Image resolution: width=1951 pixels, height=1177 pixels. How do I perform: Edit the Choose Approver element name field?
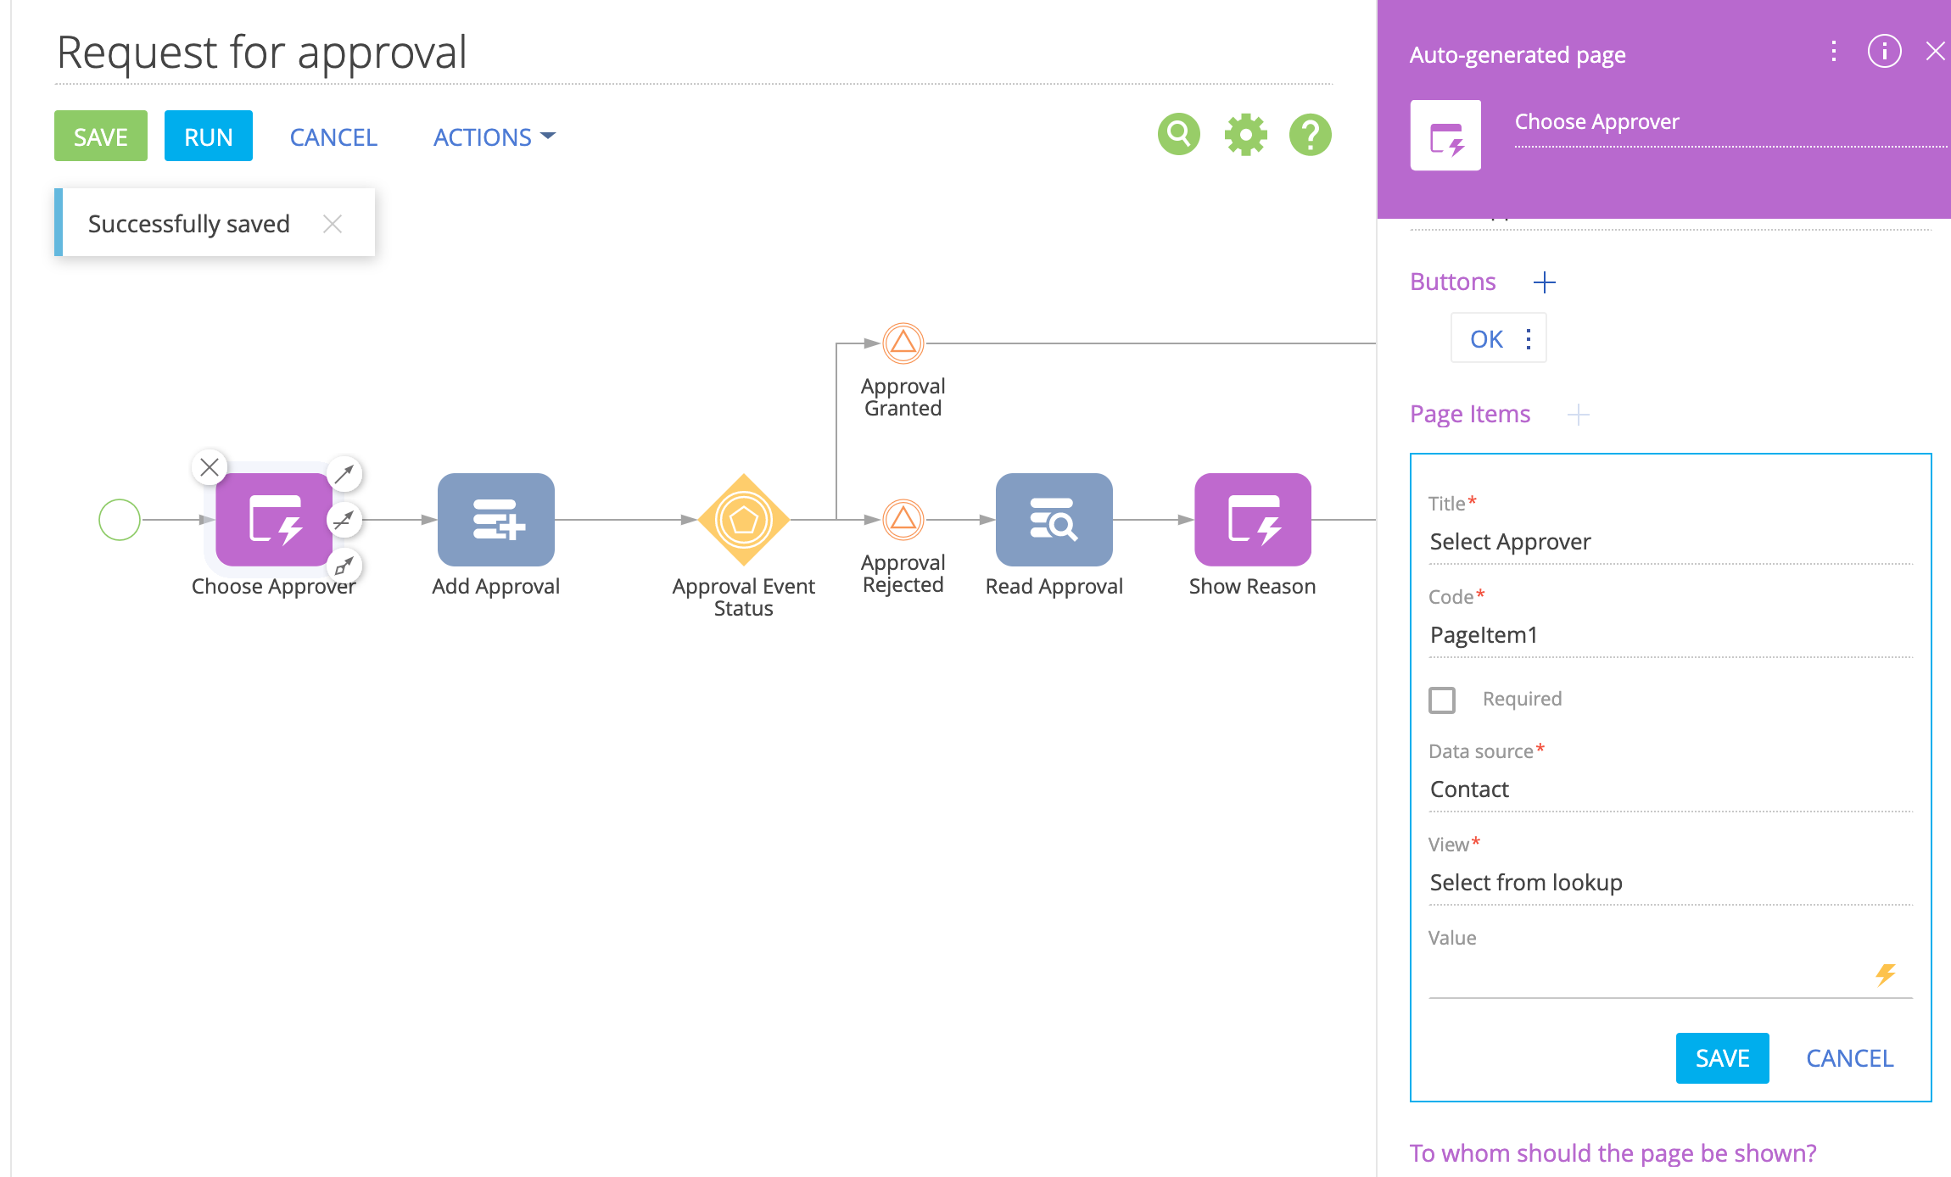[1730, 124]
